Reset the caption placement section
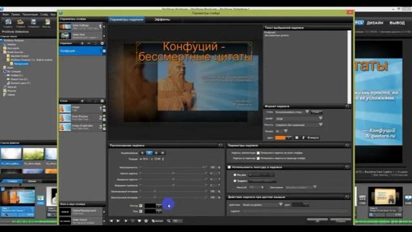Screen dimensions: 412x232 tap(220, 145)
